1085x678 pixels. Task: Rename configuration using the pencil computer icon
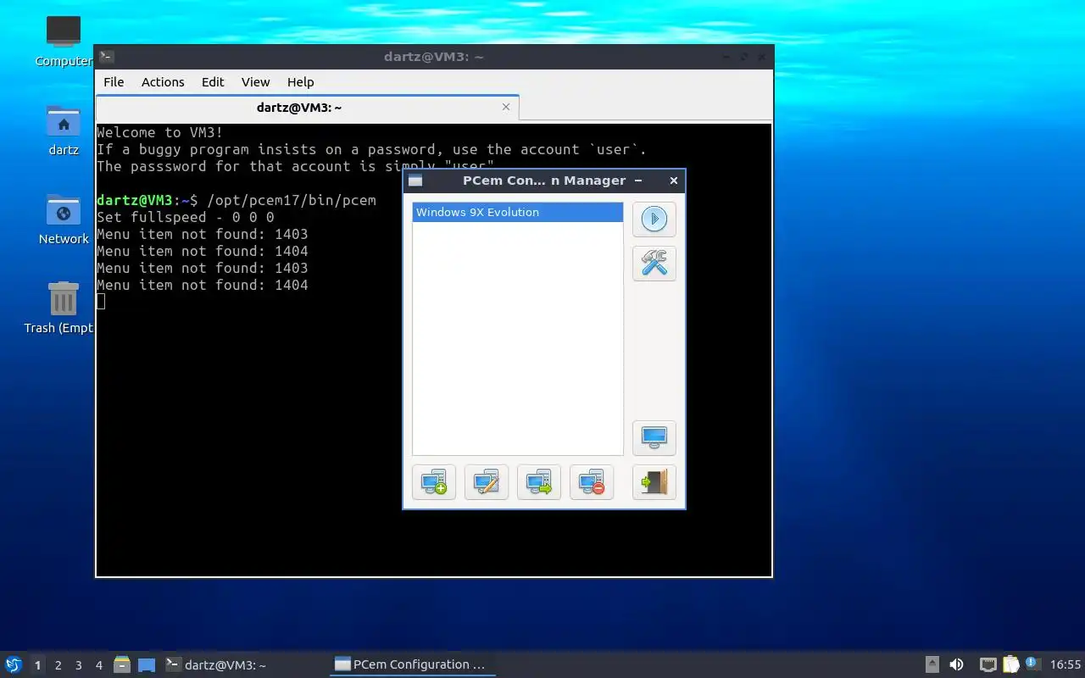(x=487, y=482)
